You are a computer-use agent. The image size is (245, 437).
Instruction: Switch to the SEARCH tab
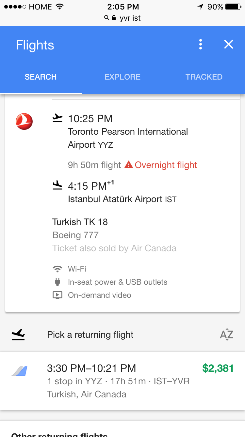point(41,77)
